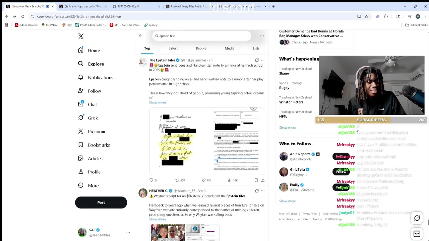Reply to Epstein Files post (24)
The image size is (429, 241).
(154, 180)
